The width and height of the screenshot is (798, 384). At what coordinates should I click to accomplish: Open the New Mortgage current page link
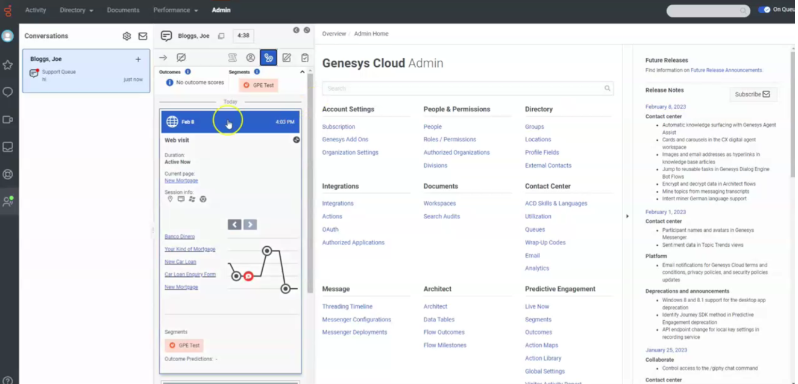[181, 180]
